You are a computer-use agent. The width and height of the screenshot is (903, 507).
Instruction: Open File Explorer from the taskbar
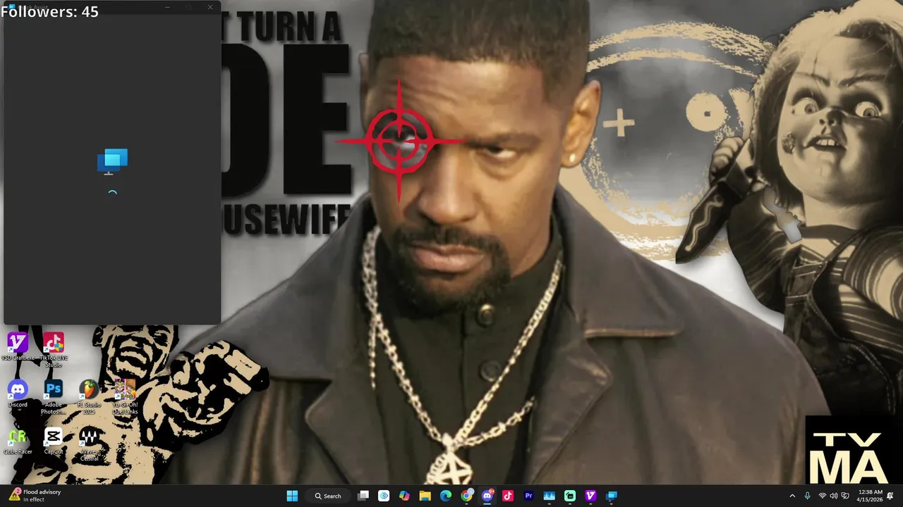coord(425,496)
